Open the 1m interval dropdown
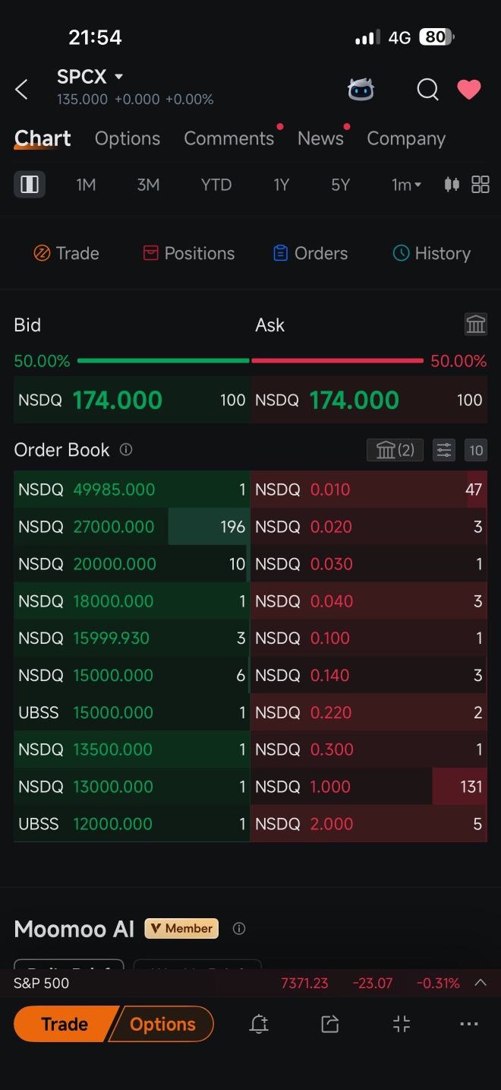501x1090 pixels. pyautogui.click(x=406, y=185)
